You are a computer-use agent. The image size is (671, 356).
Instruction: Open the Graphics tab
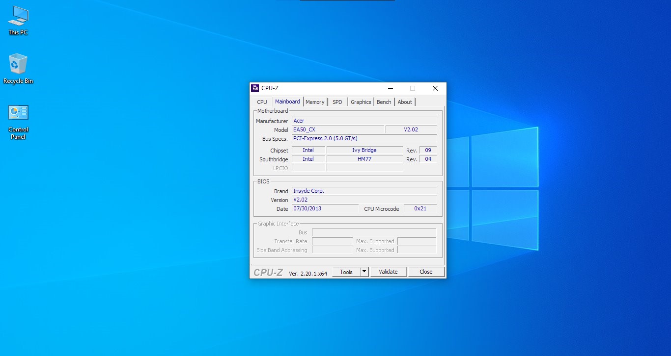pyautogui.click(x=361, y=102)
